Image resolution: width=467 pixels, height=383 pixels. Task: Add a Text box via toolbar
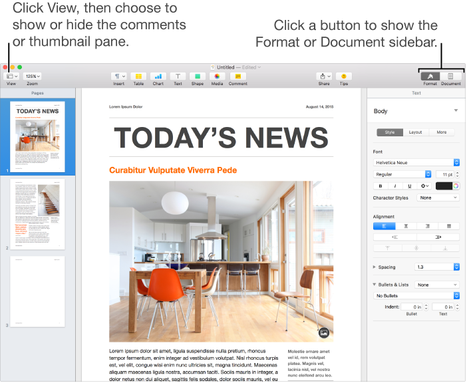pyautogui.click(x=178, y=76)
